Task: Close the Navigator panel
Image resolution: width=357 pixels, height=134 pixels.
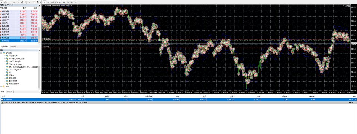Action: pyautogui.click(x=39, y=50)
